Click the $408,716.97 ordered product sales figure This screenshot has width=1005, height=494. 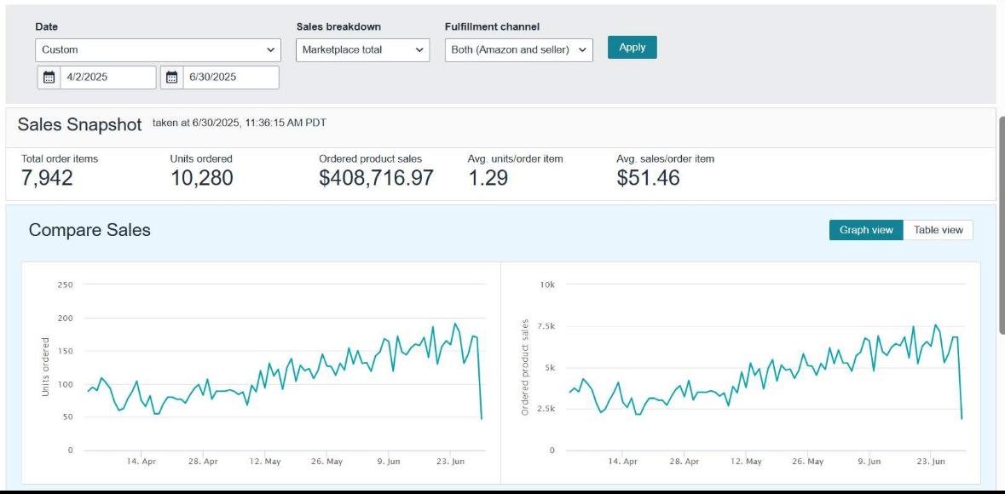click(376, 178)
